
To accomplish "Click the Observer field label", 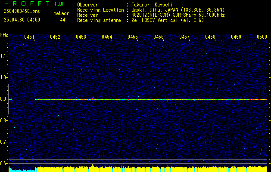I will point(87,5).
